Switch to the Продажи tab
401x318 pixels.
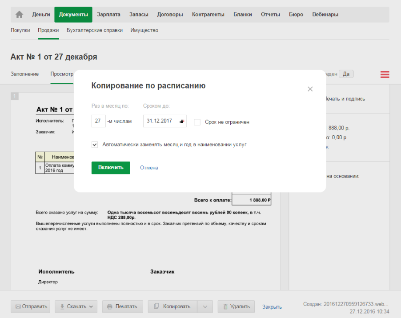pyautogui.click(x=48, y=30)
